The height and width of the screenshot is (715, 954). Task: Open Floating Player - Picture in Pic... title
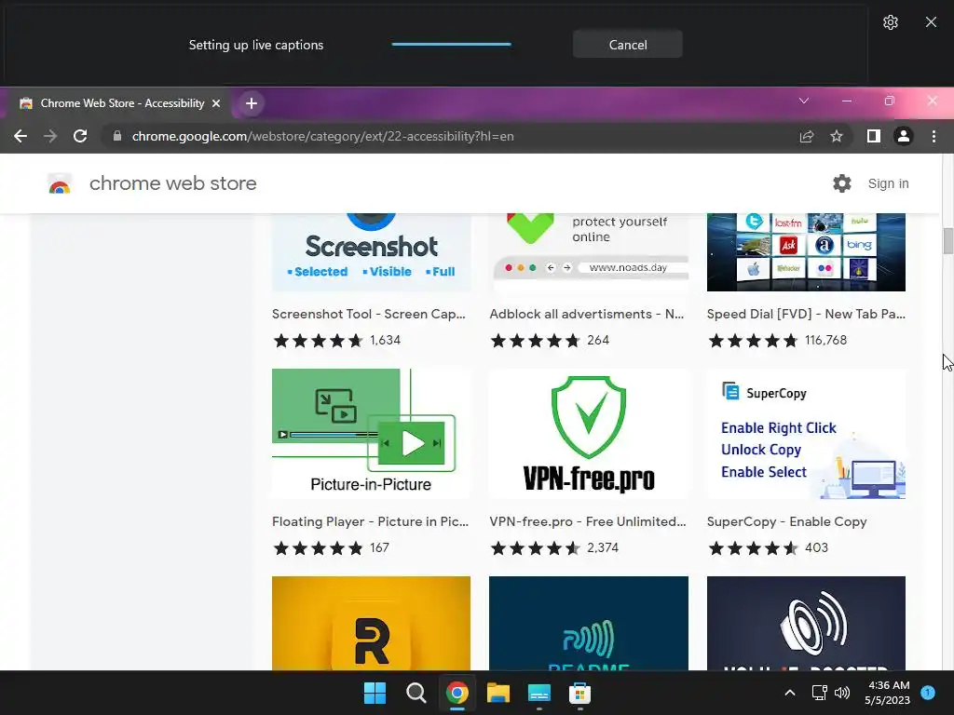point(371,521)
